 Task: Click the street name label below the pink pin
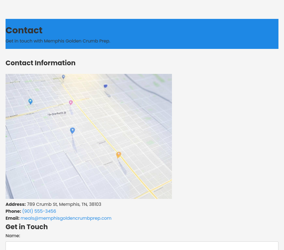(x=57, y=114)
